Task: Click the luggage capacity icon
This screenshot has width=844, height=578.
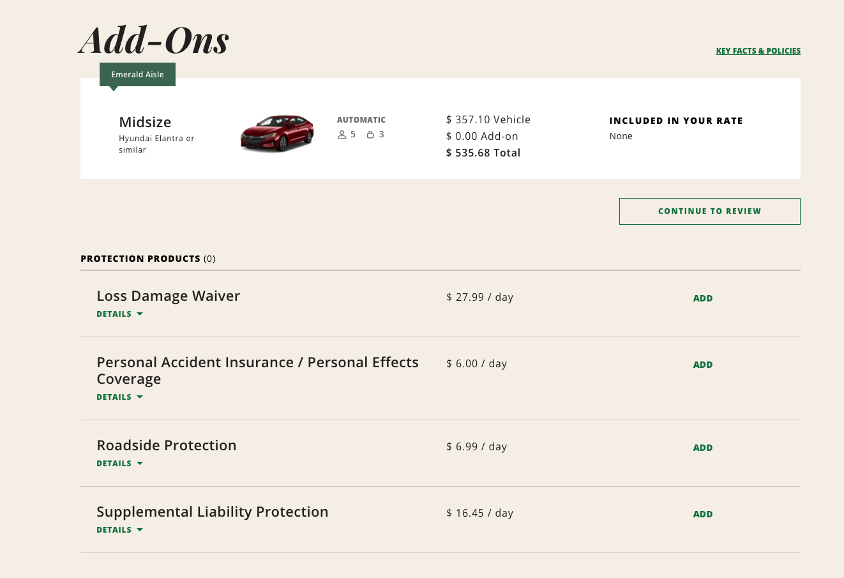Action: click(x=370, y=135)
